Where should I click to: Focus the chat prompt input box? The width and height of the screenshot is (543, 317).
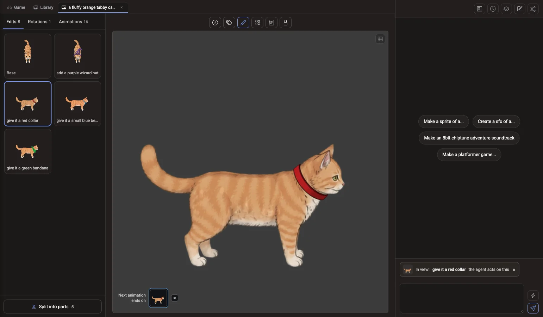pos(462,298)
